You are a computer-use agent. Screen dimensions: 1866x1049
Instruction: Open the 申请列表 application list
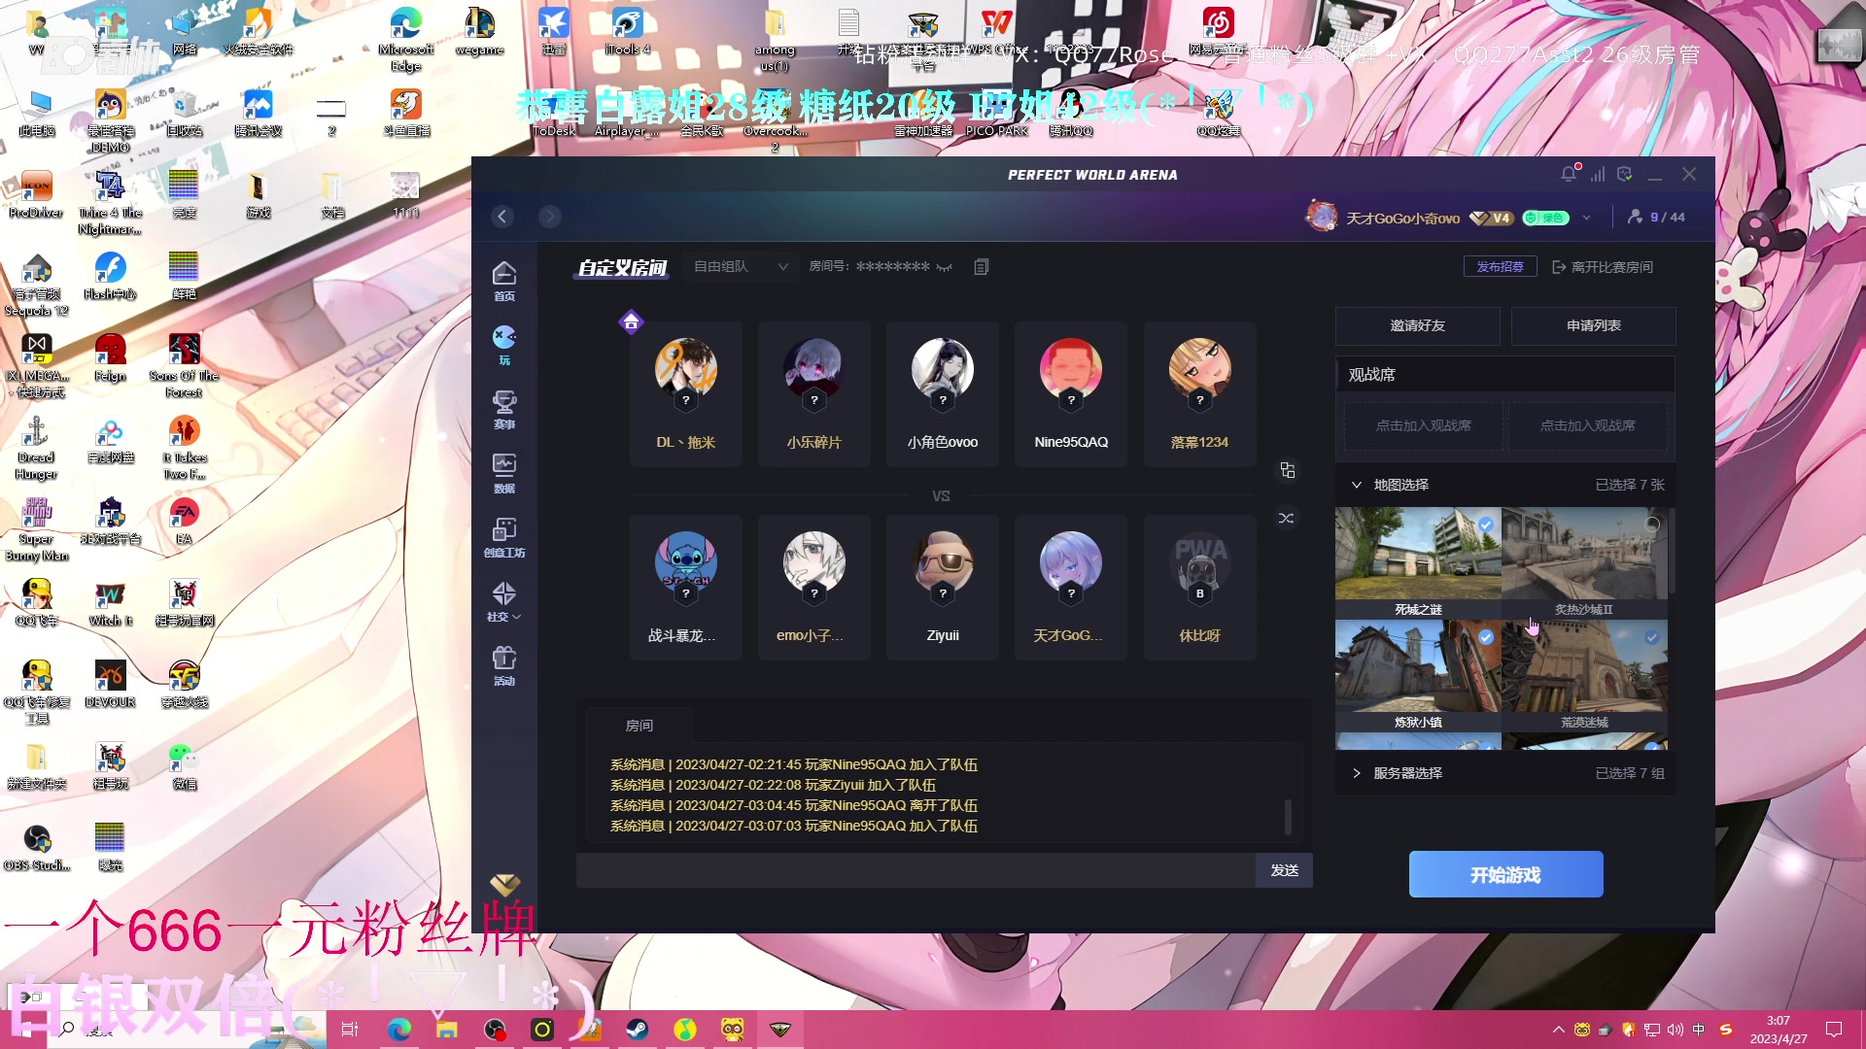pos(1593,325)
